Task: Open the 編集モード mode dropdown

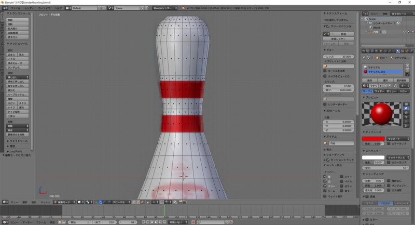Action: (64, 202)
